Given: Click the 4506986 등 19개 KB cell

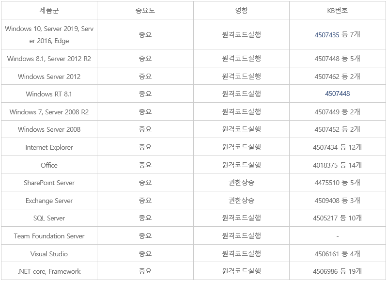Looking at the screenshot, I should [x=337, y=271].
